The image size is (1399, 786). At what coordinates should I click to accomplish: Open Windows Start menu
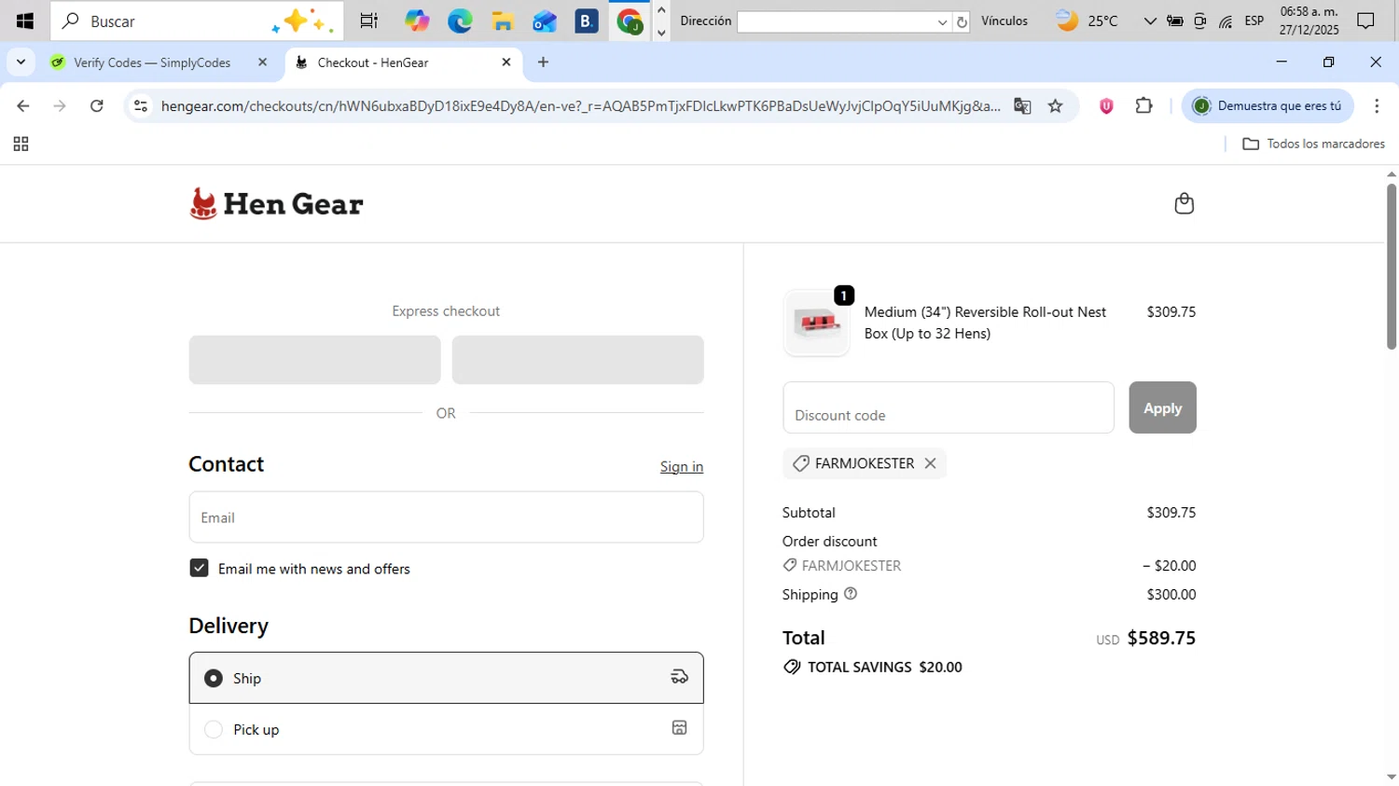(24, 21)
